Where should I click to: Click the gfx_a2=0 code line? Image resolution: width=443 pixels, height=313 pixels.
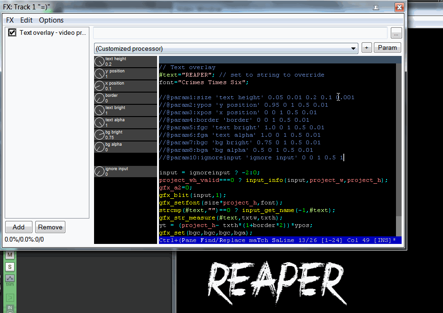click(175, 188)
